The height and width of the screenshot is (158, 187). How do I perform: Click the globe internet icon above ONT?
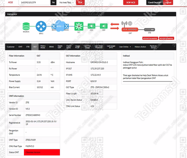pyautogui.click(x=130, y=23)
